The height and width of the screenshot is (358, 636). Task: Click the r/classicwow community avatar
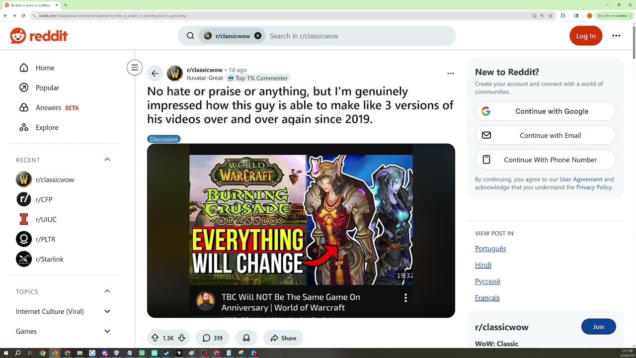175,74
